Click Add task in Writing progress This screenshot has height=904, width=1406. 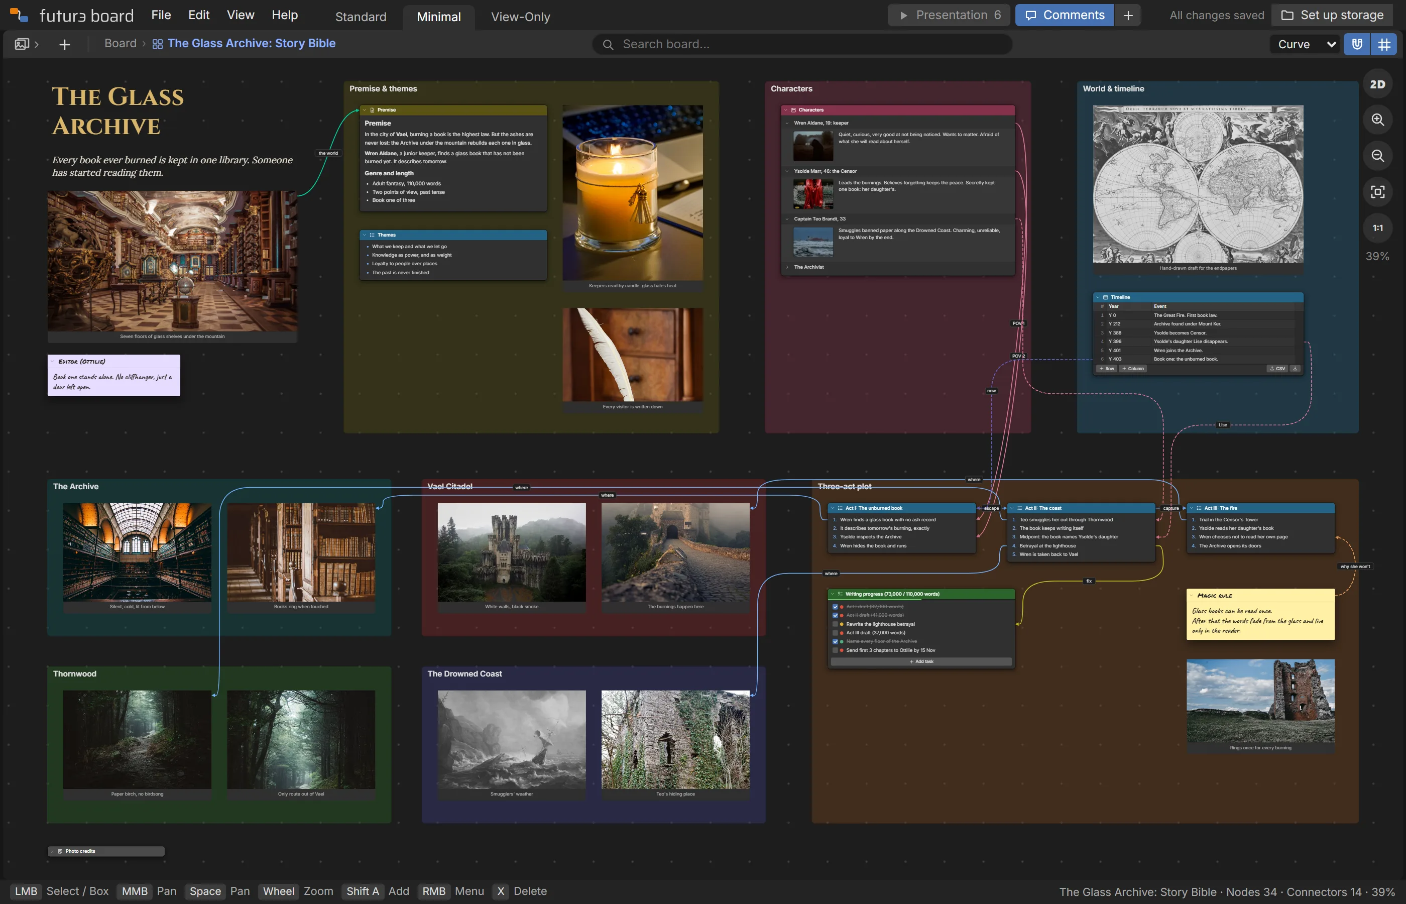921,661
